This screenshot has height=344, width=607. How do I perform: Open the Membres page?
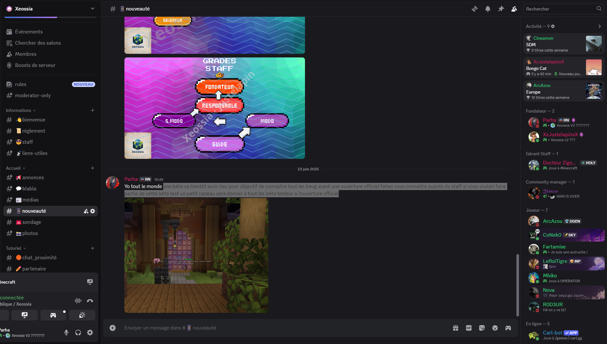coord(51,54)
